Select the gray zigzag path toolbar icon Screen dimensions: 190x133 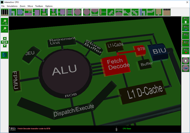pos(127,12)
